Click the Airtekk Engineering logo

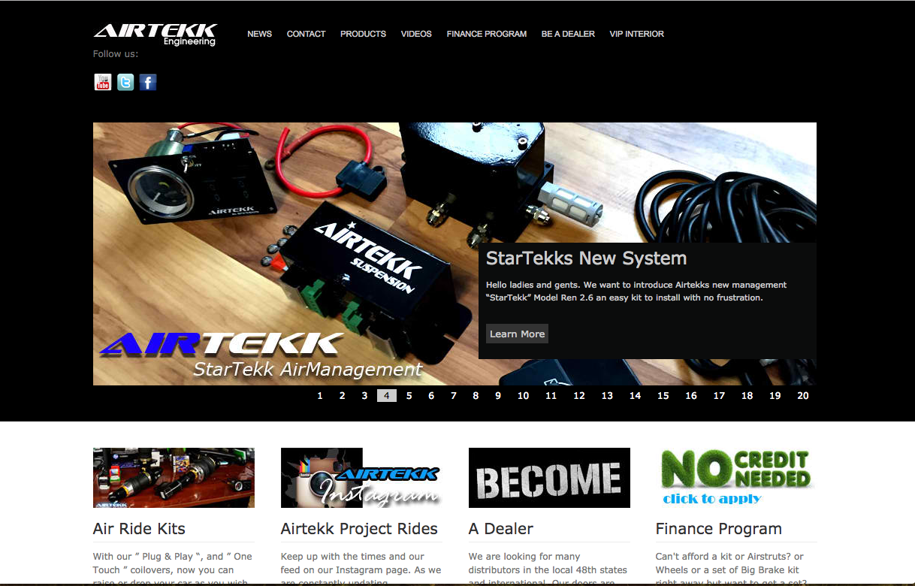click(156, 35)
